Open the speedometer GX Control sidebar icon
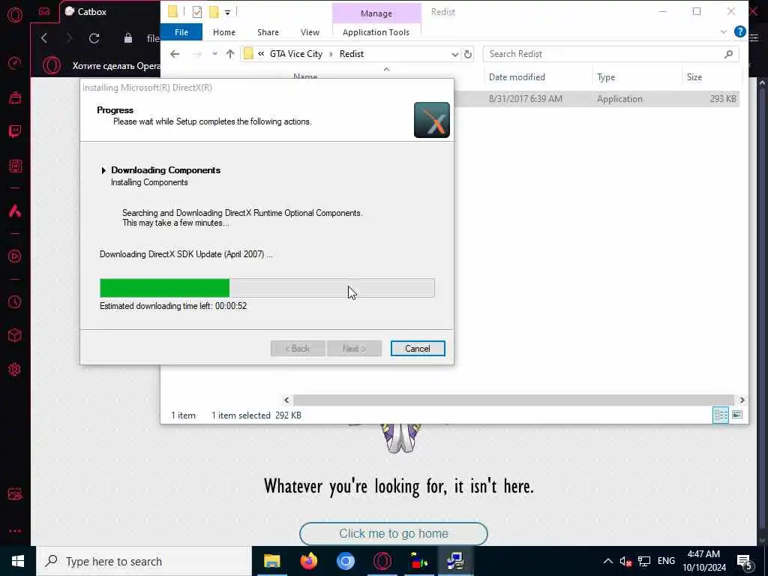768x576 pixels. [15, 63]
